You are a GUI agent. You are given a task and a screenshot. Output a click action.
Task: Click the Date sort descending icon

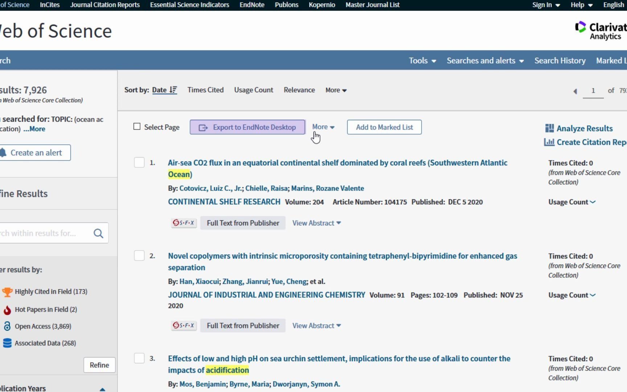173,90
